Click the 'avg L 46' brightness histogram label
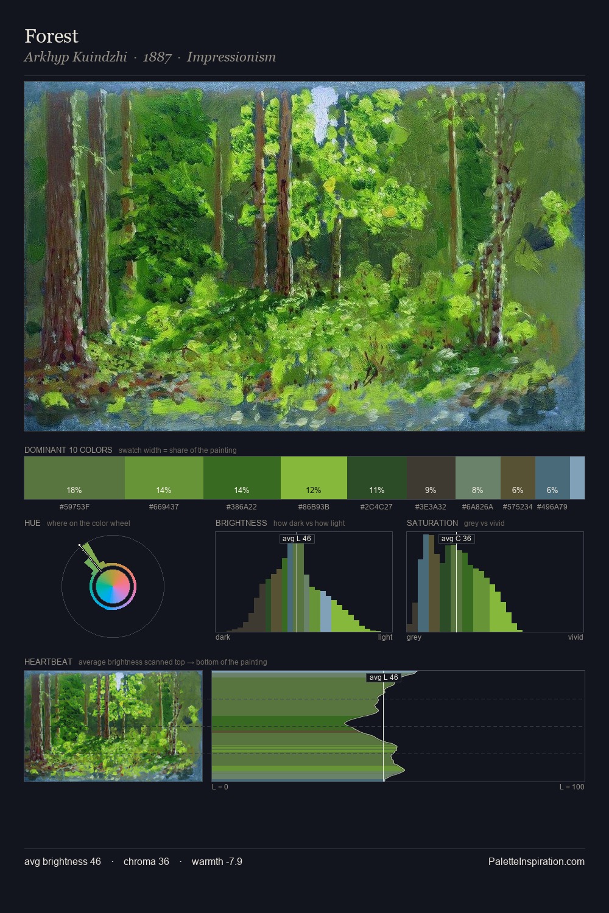Viewport: 609px width, 913px height. pyautogui.click(x=297, y=539)
